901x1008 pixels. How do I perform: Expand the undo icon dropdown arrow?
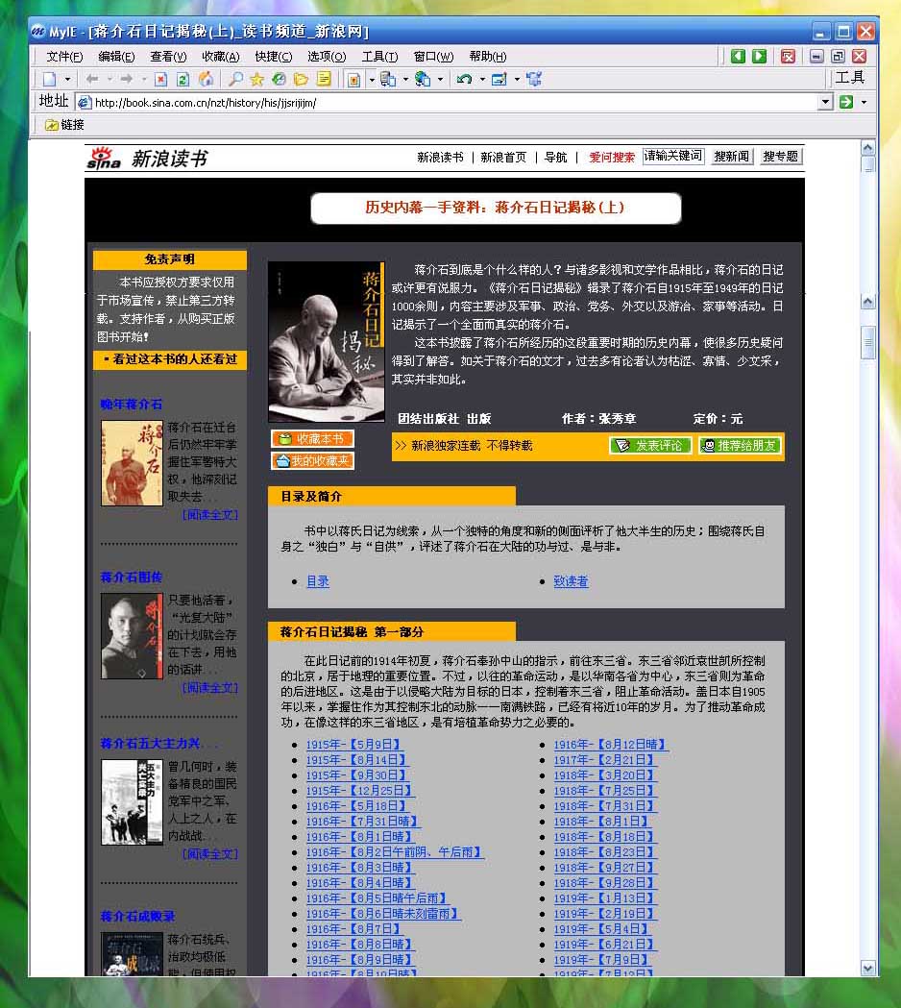[482, 79]
